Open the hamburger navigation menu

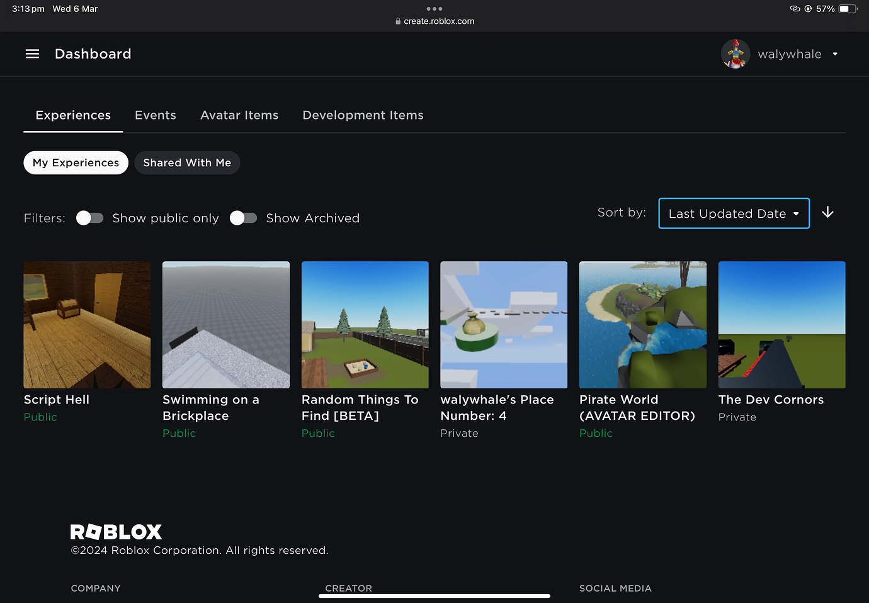coord(32,54)
